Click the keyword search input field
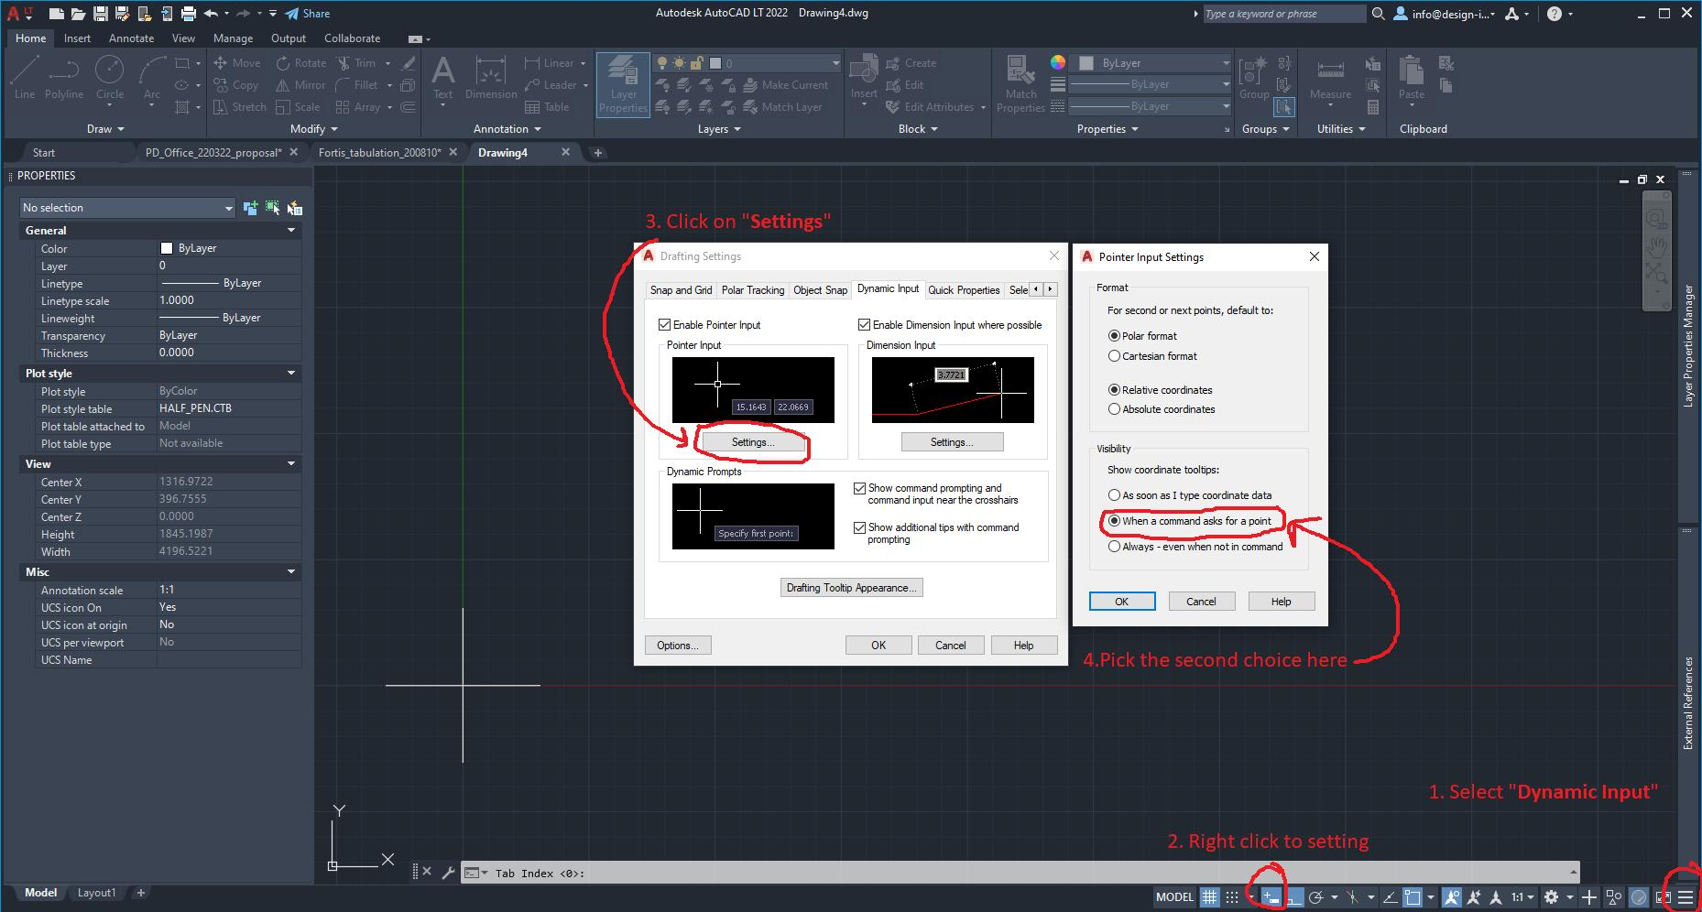The height and width of the screenshot is (912, 1702). coord(1283,14)
